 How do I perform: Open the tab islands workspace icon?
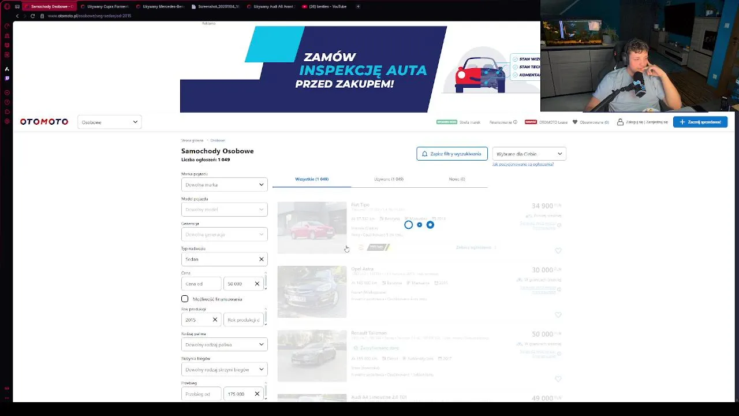pos(18,6)
